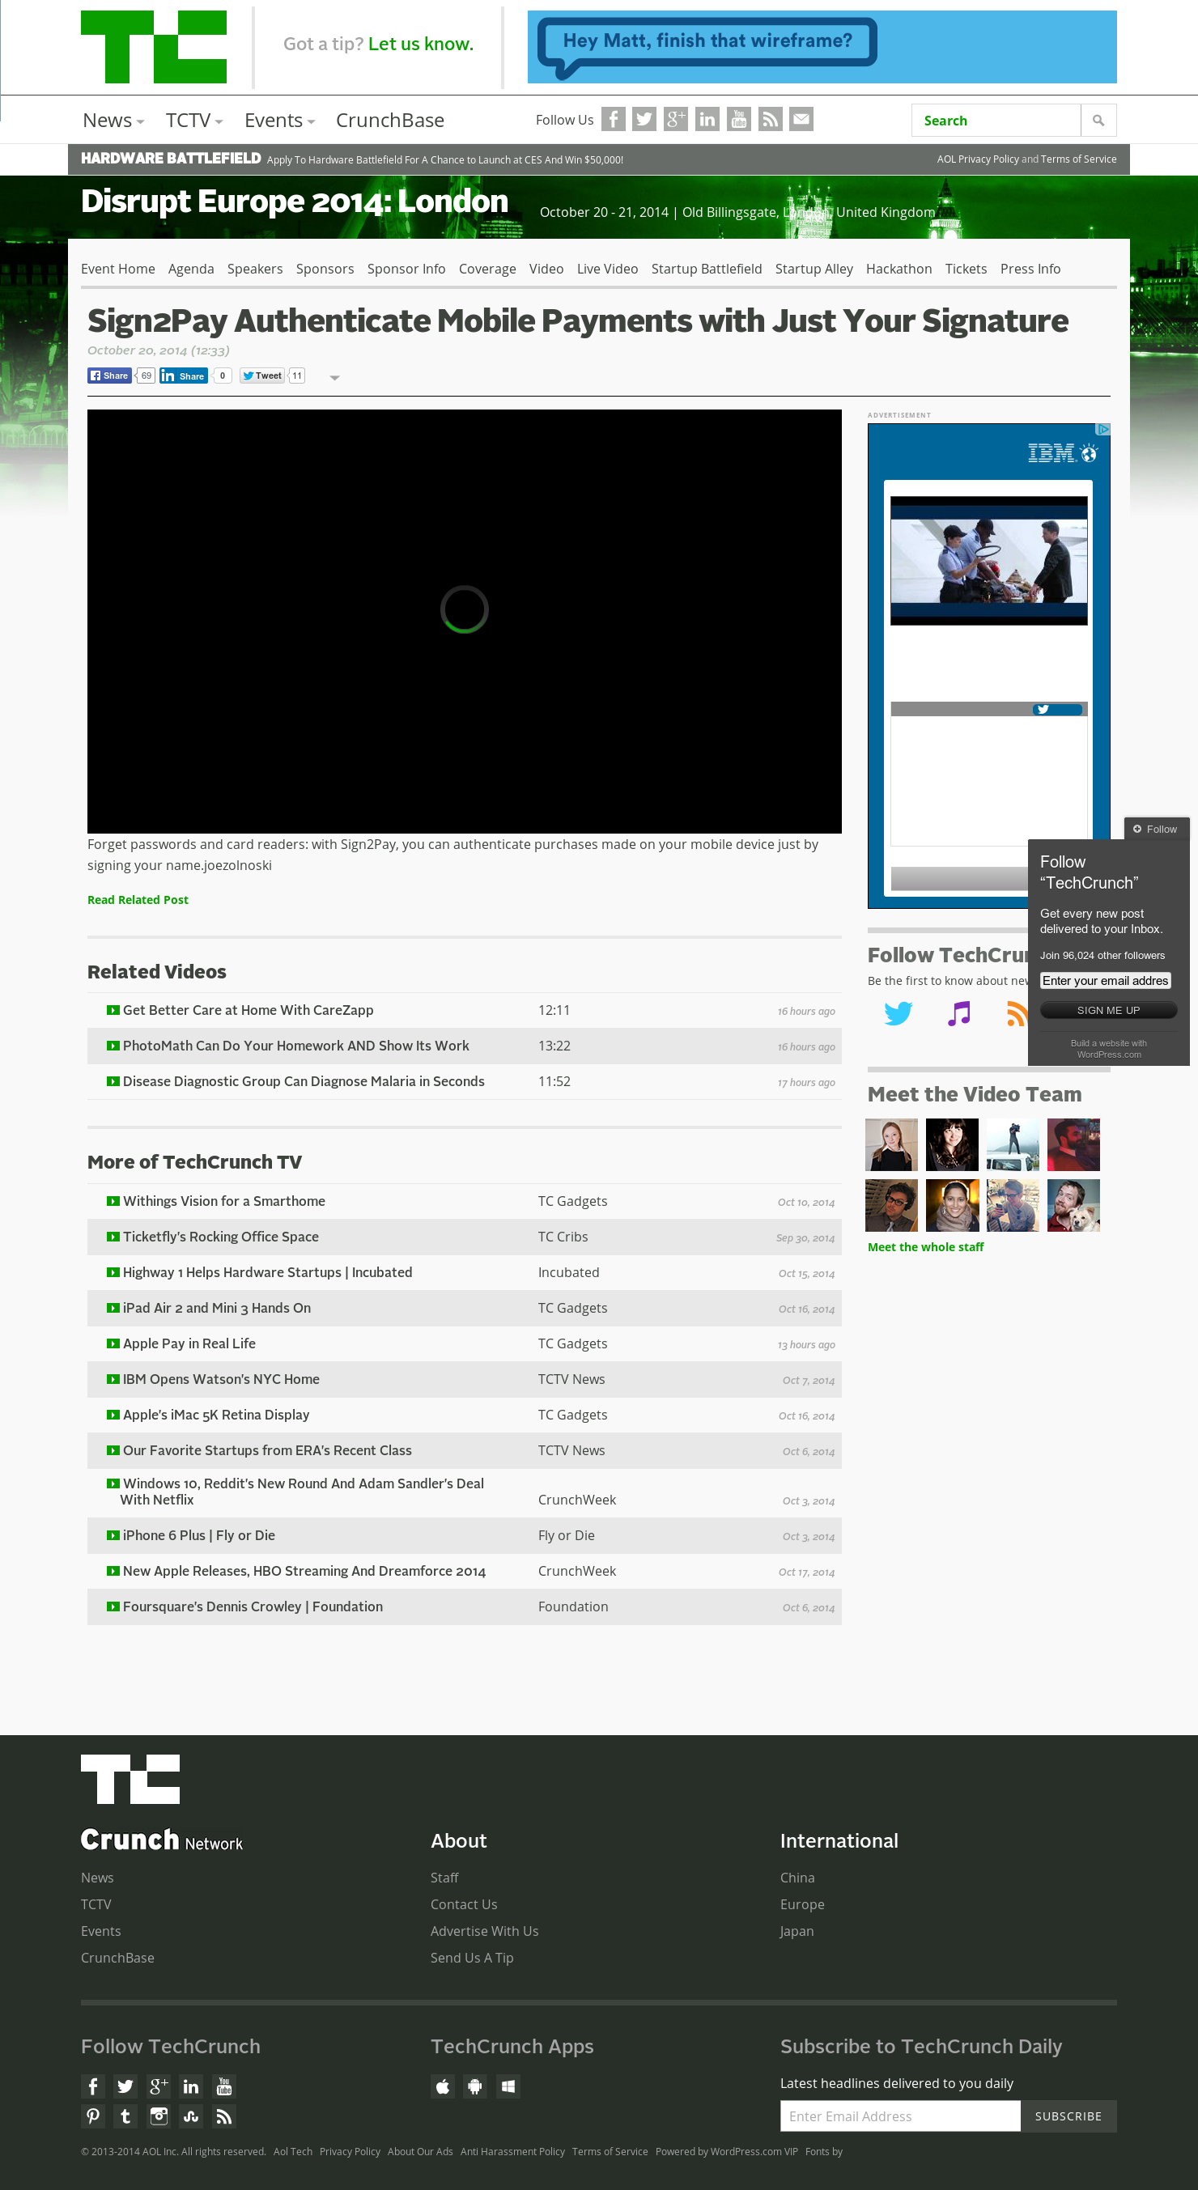Open the Live Video tab
The width and height of the screenshot is (1198, 2190).
pos(607,269)
